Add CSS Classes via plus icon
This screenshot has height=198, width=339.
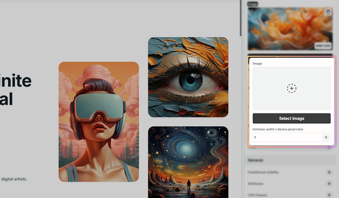pyautogui.click(x=329, y=195)
